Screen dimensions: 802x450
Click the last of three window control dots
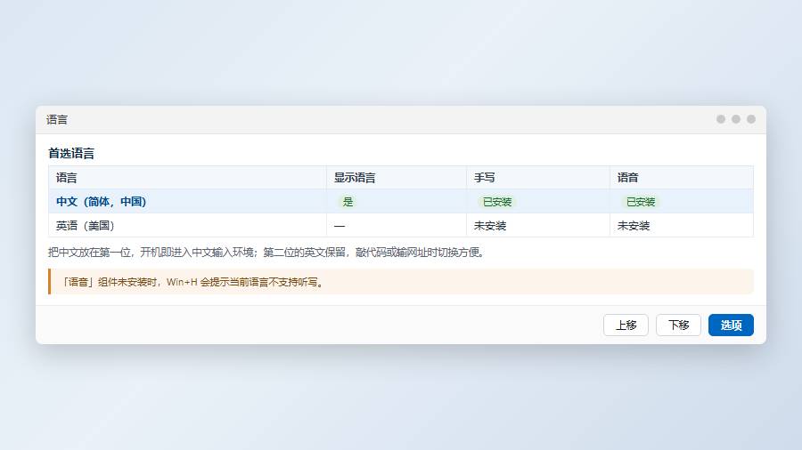[x=751, y=119]
